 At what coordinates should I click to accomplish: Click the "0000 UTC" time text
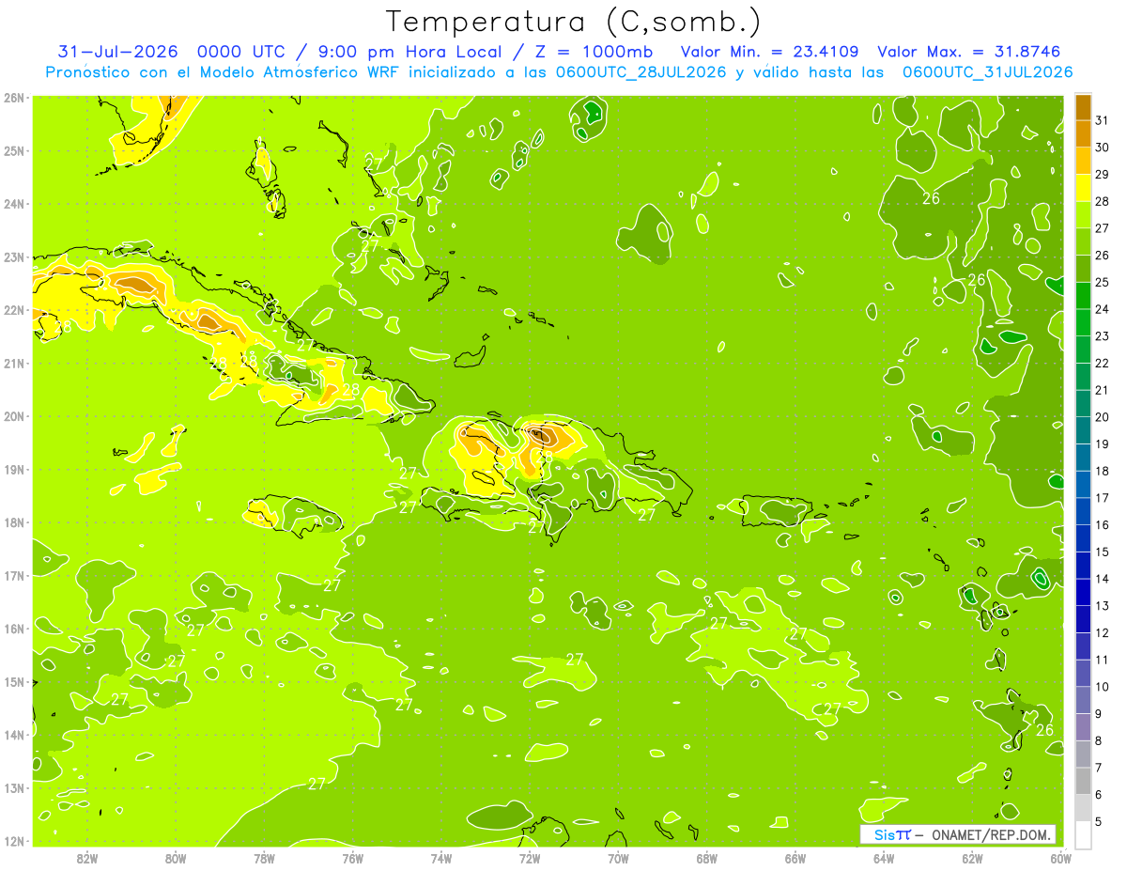240,52
